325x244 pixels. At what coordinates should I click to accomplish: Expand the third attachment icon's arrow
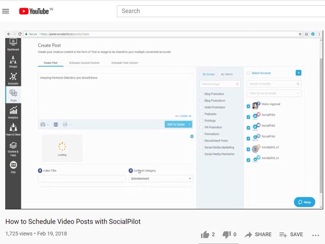[x=70, y=125]
